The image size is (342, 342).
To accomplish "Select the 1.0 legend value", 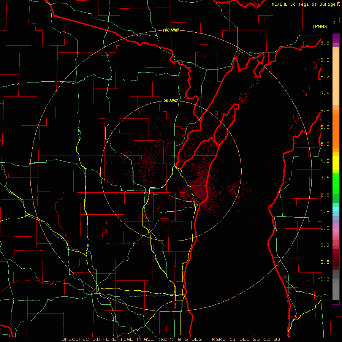I will point(325,228).
